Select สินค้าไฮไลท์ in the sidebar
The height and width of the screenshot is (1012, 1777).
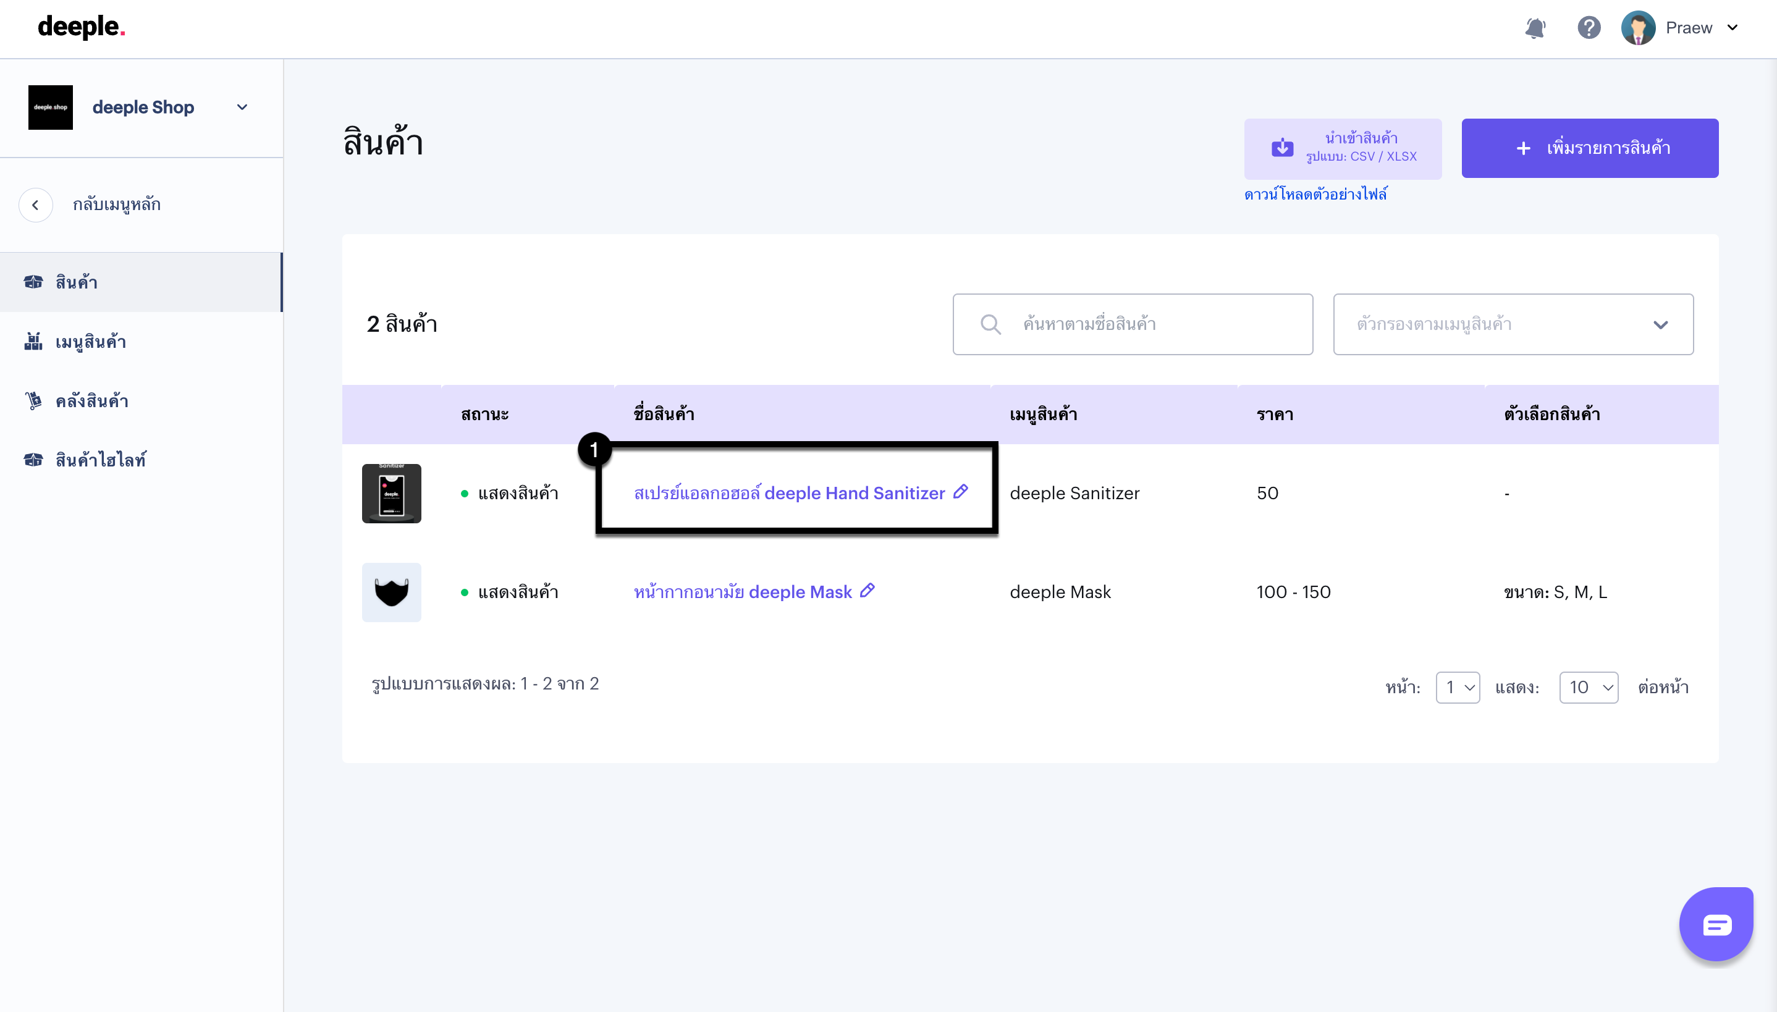(x=101, y=460)
